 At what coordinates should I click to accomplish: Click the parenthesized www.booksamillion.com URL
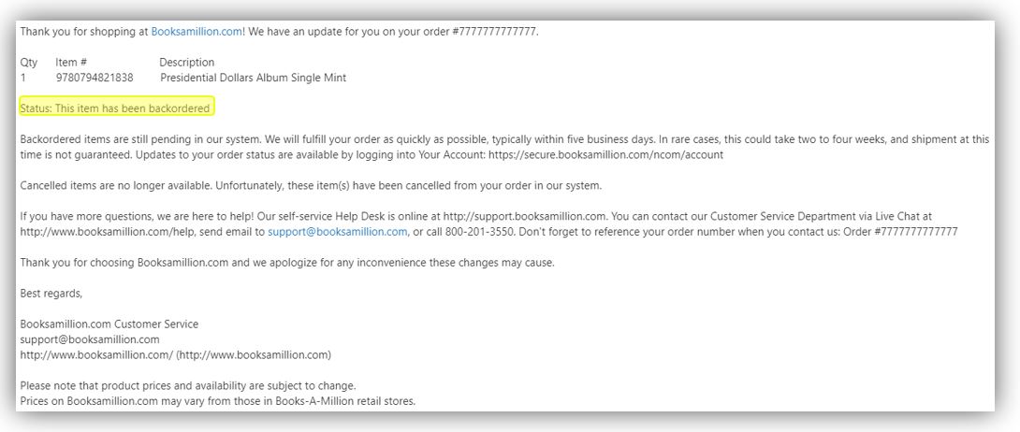coord(254,355)
